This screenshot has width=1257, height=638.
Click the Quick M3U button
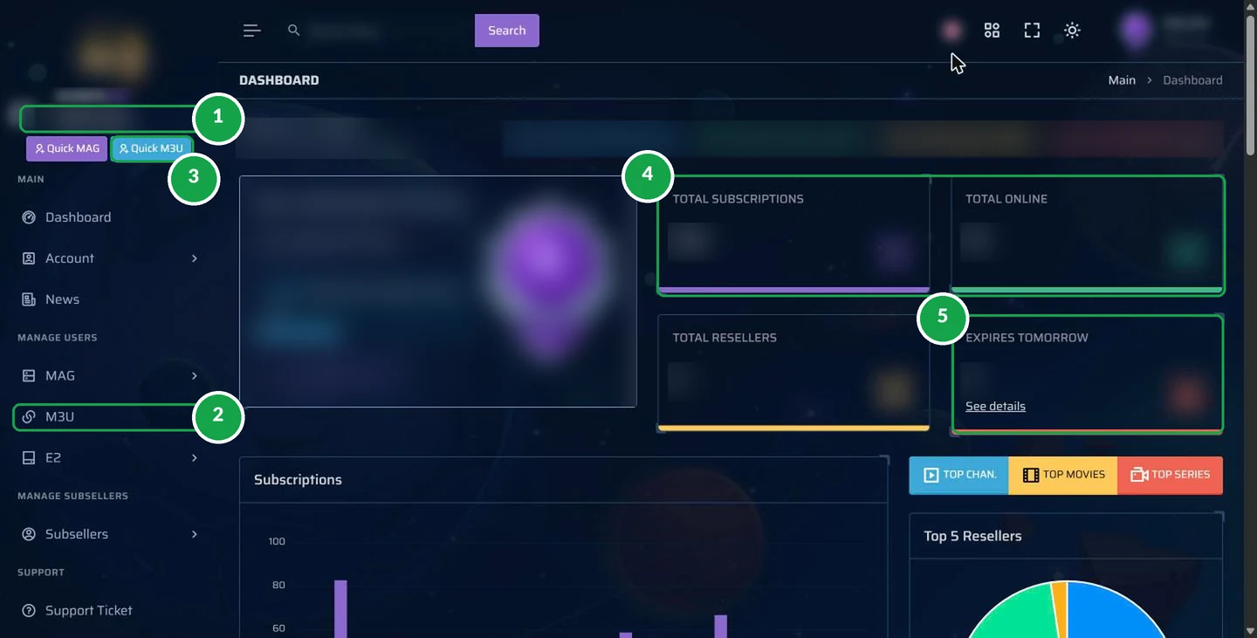click(x=152, y=148)
